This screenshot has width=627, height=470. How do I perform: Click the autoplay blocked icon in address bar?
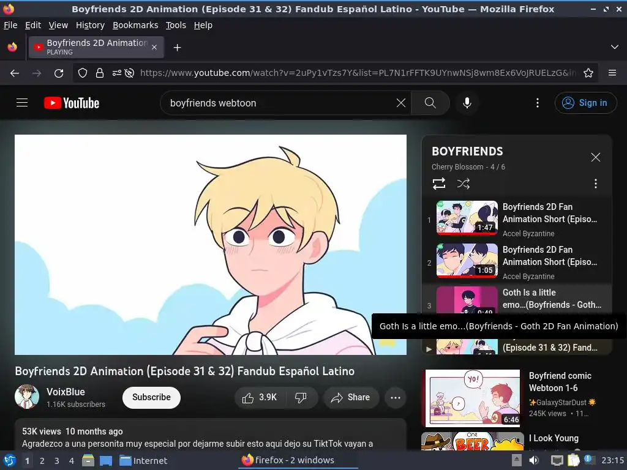tap(129, 73)
